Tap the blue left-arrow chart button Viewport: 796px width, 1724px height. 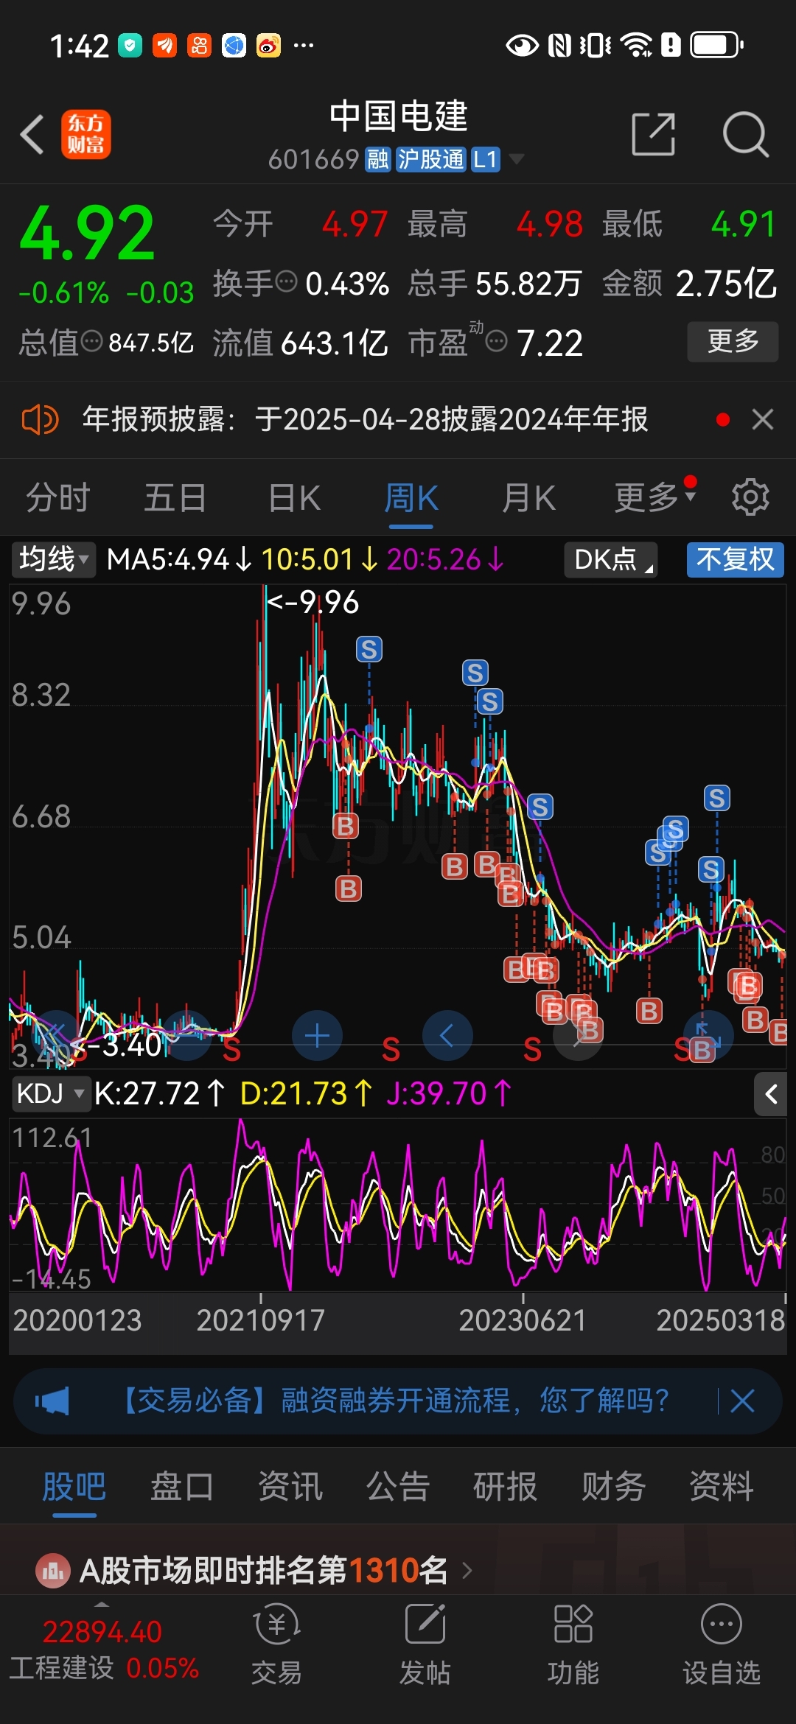[447, 1036]
